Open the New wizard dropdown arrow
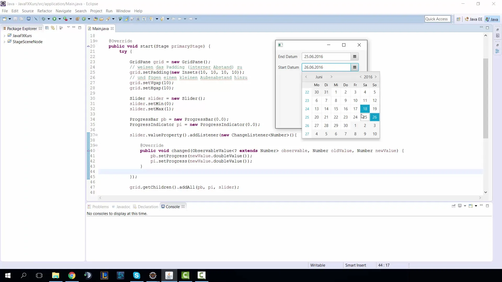This screenshot has width=502, height=282. point(10,19)
